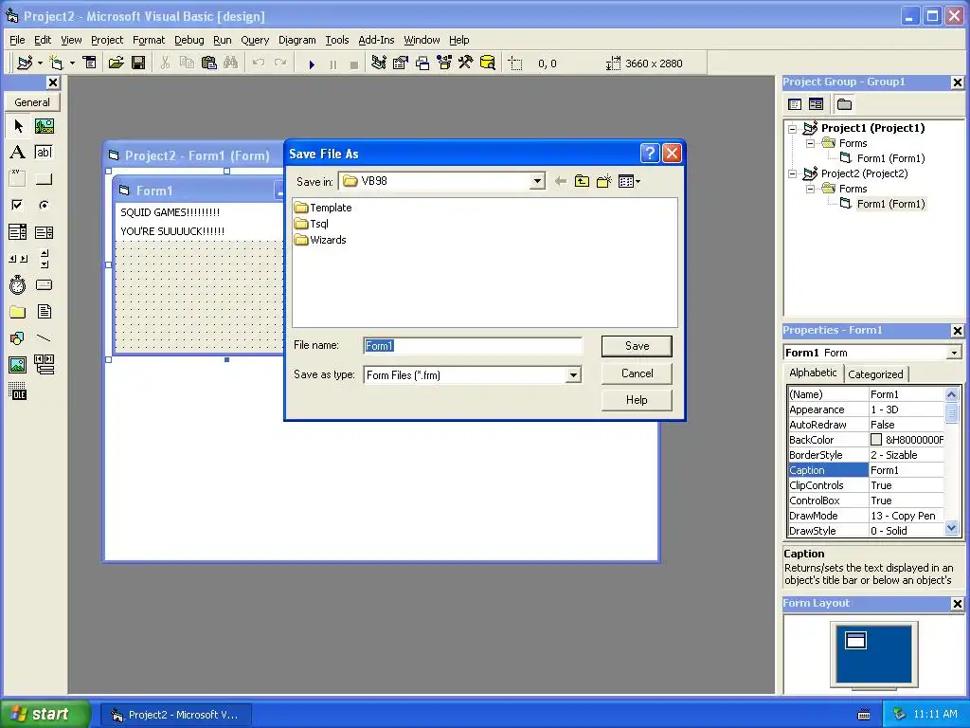Open the Save as type dropdown
The width and height of the screenshot is (970, 728).
pyautogui.click(x=573, y=375)
